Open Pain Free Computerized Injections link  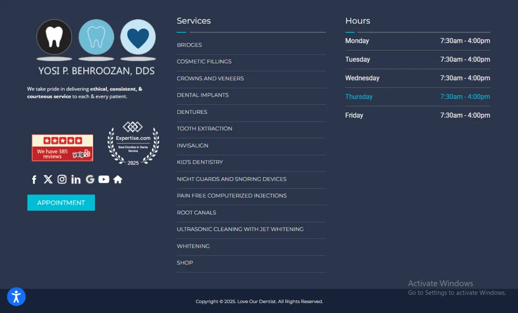click(232, 196)
